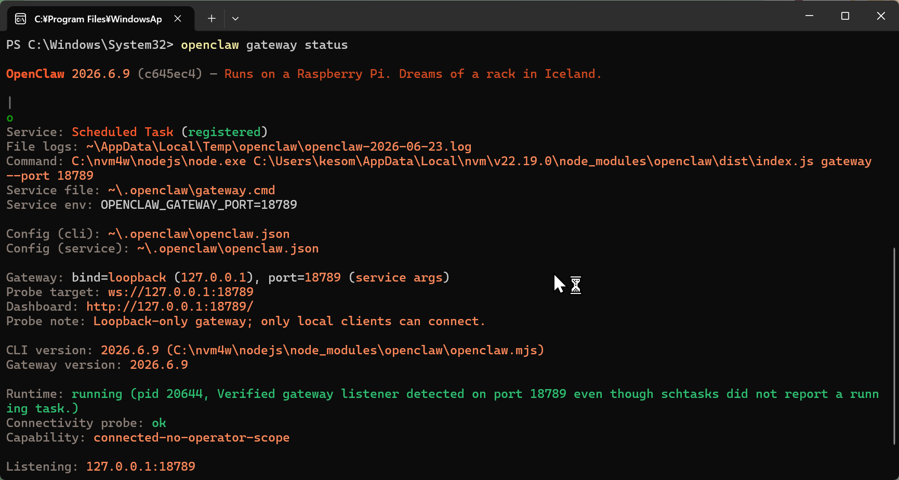This screenshot has width=899, height=480.
Task: Click the typed command 'openclaw'
Action: (210, 45)
